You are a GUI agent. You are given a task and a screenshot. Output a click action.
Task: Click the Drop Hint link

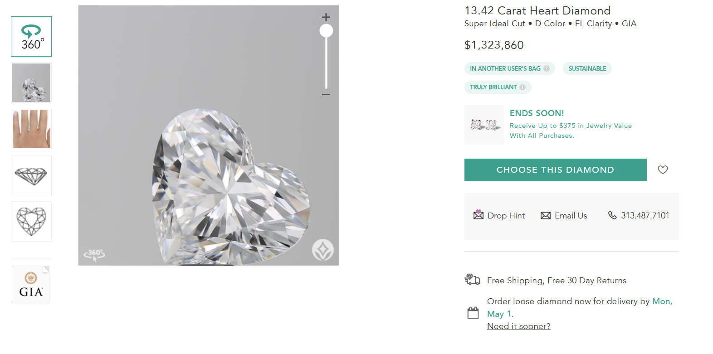pyautogui.click(x=499, y=216)
